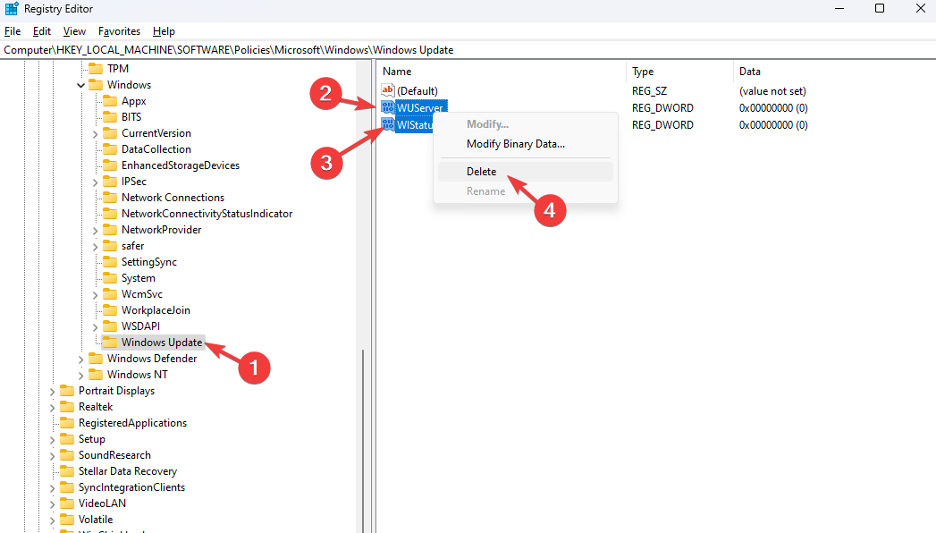Expand the SoundResearch key
Screen dimensions: 936x533
(52, 456)
